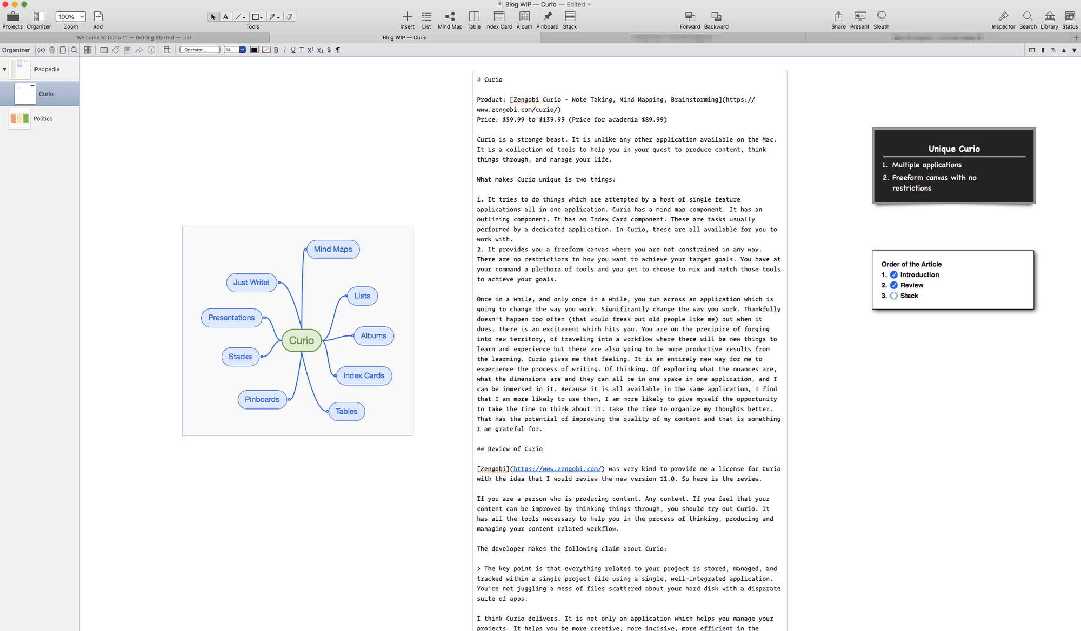Check the Stack checkbox

pyautogui.click(x=894, y=296)
